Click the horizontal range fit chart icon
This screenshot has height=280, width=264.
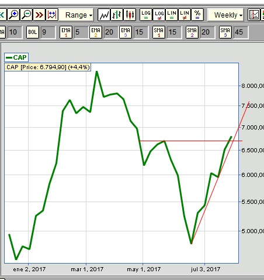(52, 15)
